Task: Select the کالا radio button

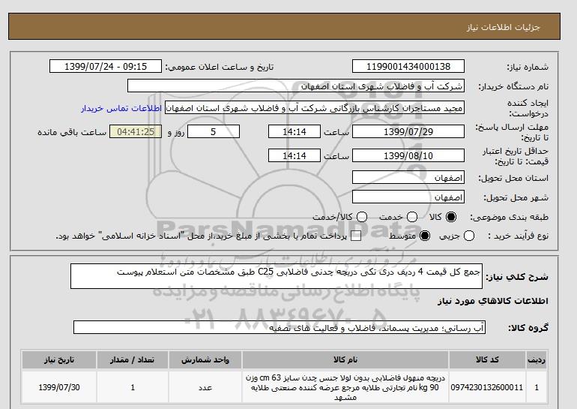Action: [x=451, y=217]
